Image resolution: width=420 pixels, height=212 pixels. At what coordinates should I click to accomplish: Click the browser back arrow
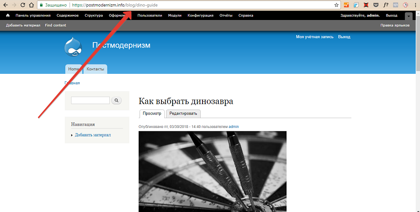[5, 5]
